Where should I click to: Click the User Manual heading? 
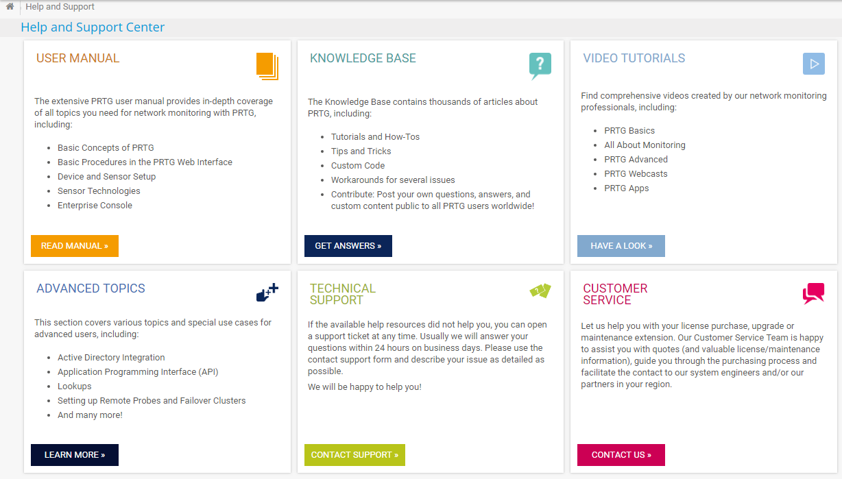(x=77, y=58)
